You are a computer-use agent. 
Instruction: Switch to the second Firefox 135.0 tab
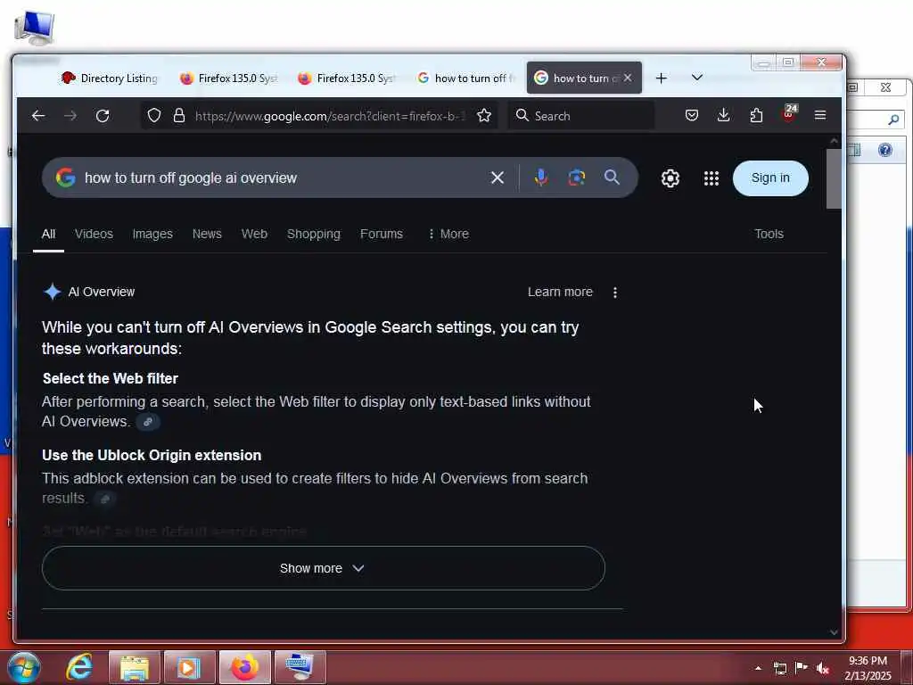(x=347, y=78)
